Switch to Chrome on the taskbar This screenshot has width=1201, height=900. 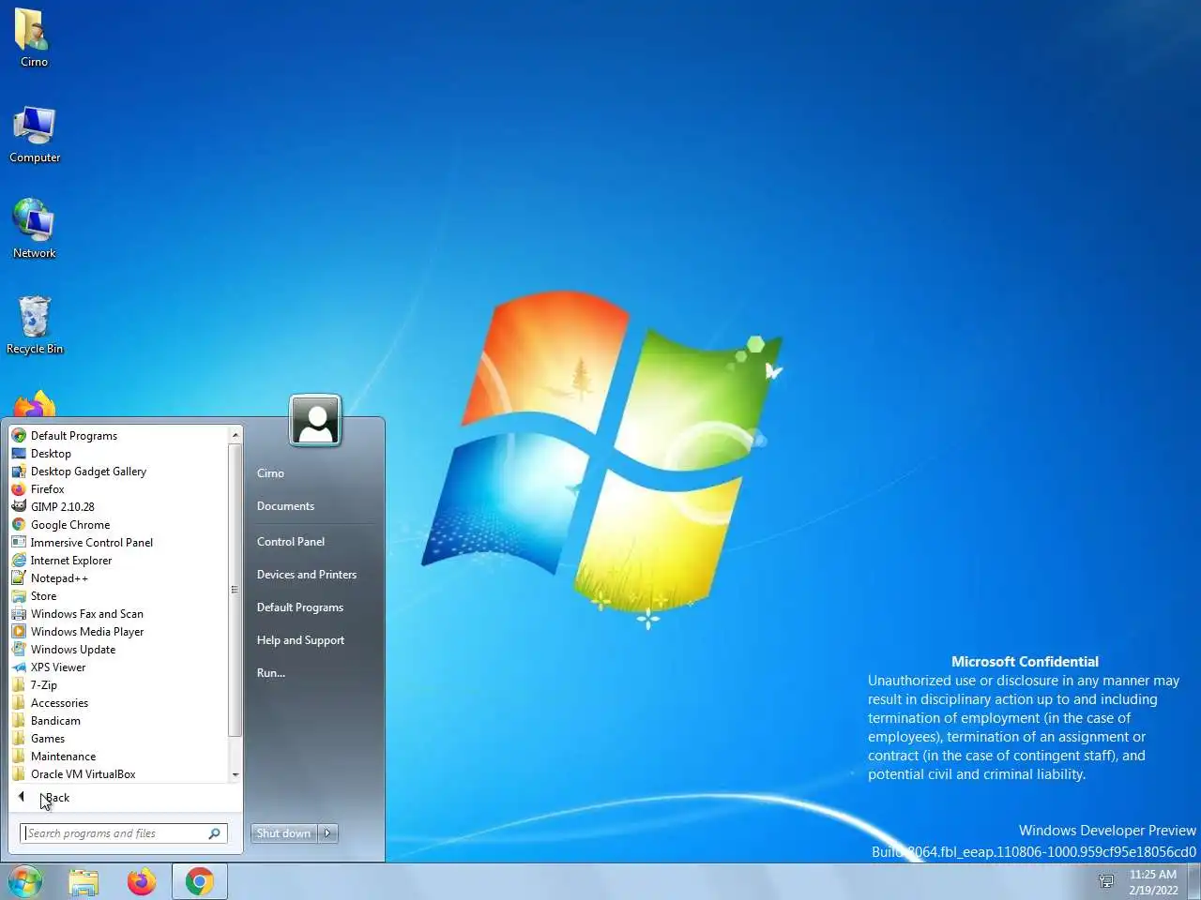pos(199,881)
